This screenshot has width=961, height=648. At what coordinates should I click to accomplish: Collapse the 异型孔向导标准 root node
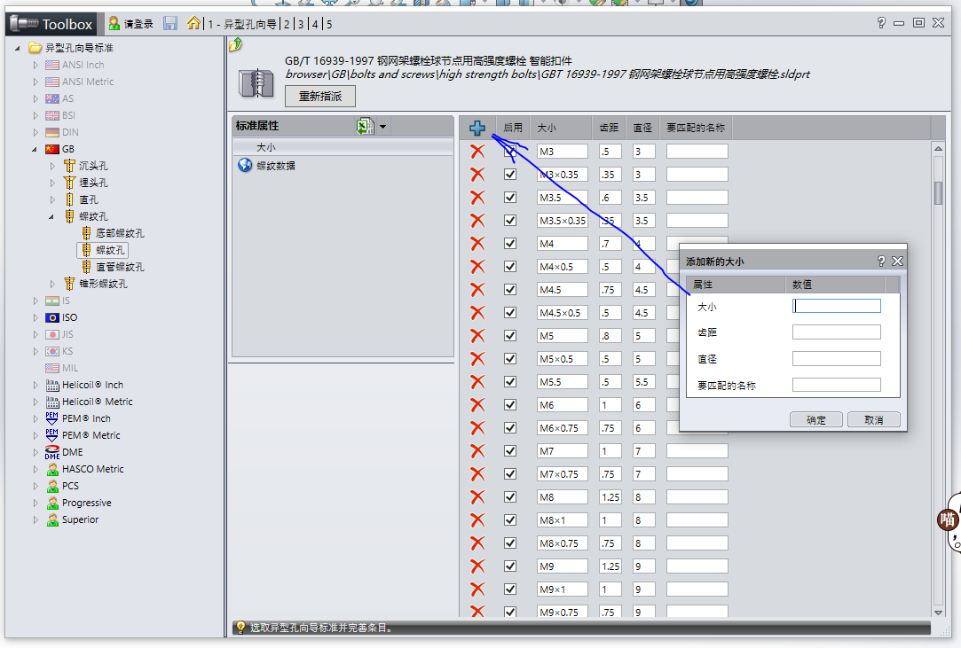[17, 48]
